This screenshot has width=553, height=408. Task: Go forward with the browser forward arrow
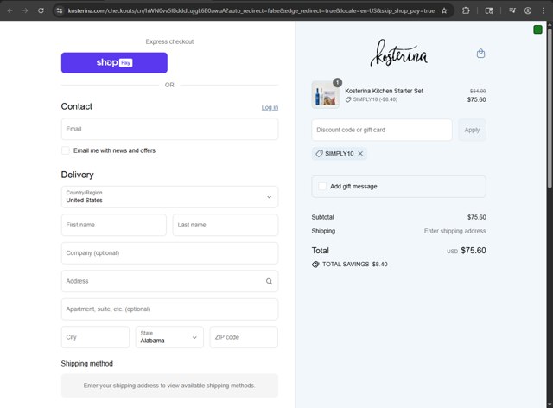pos(25,10)
